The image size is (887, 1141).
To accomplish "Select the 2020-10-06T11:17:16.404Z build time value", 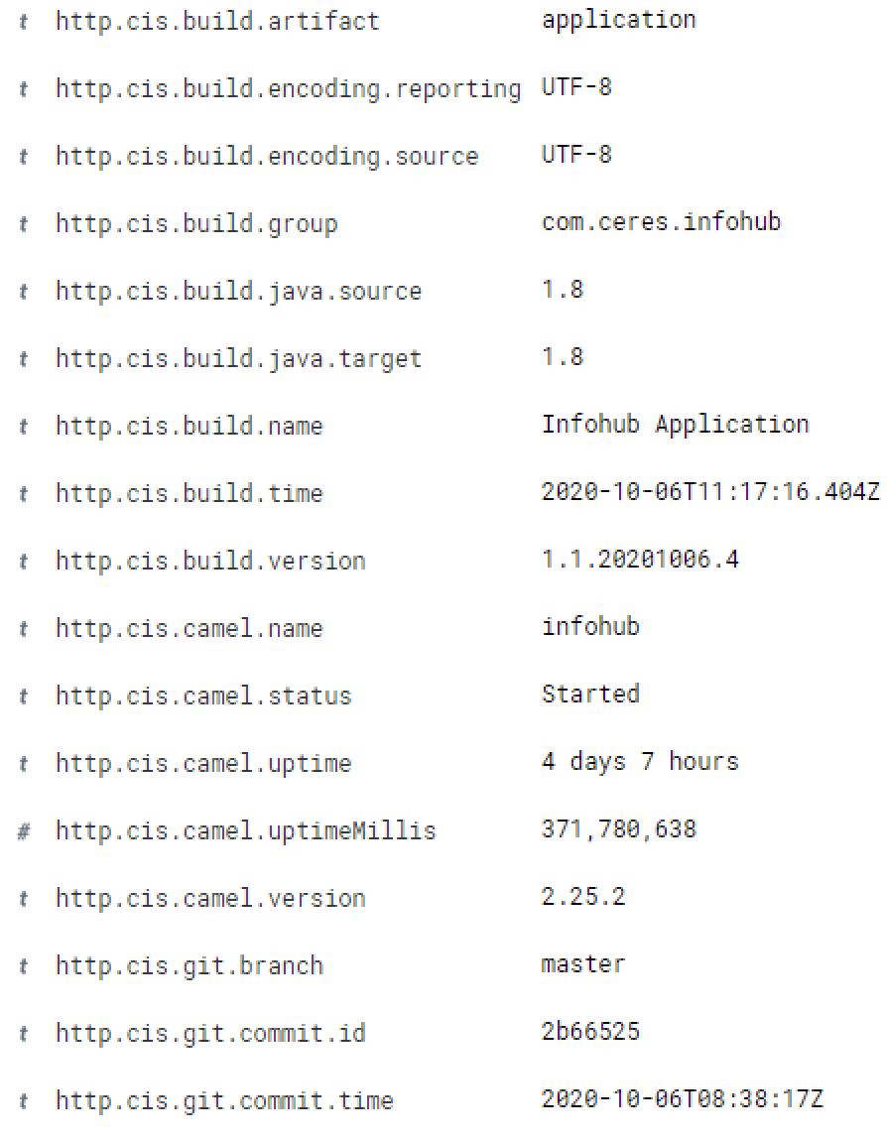I will (710, 492).
